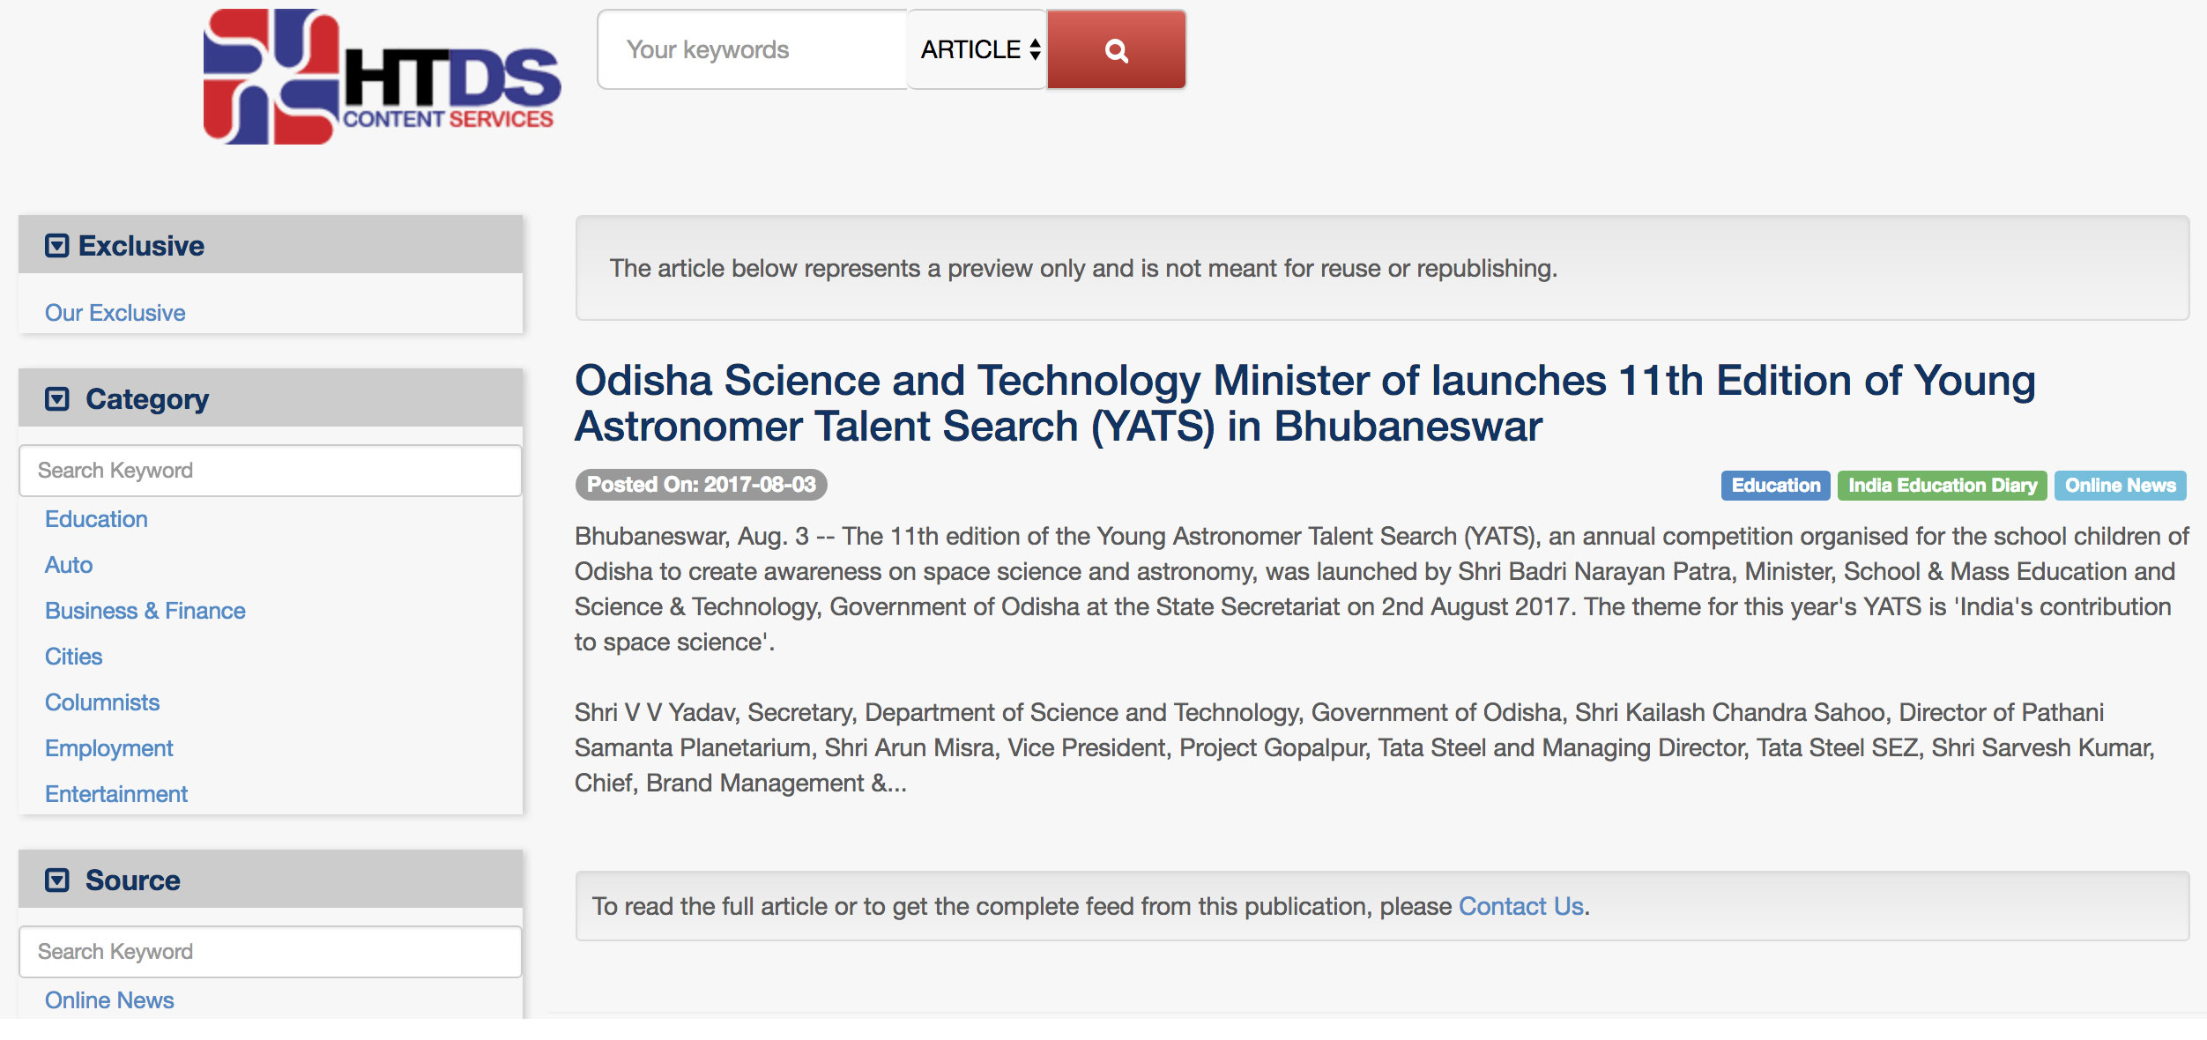Click the article headline about YATS

point(1304,404)
